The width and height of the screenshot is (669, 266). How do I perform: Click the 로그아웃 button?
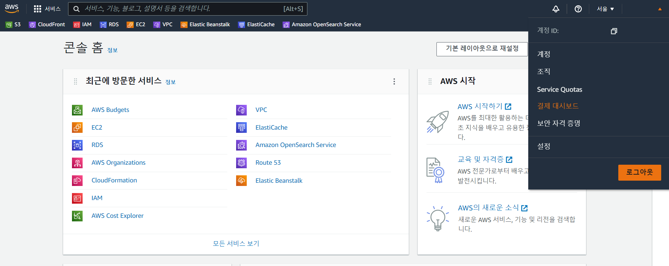(x=640, y=172)
